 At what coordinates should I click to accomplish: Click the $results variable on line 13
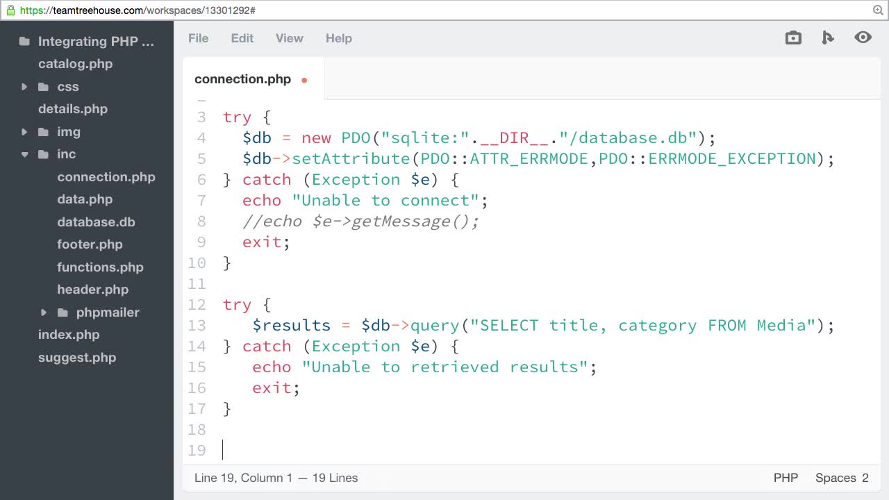pyautogui.click(x=292, y=325)
